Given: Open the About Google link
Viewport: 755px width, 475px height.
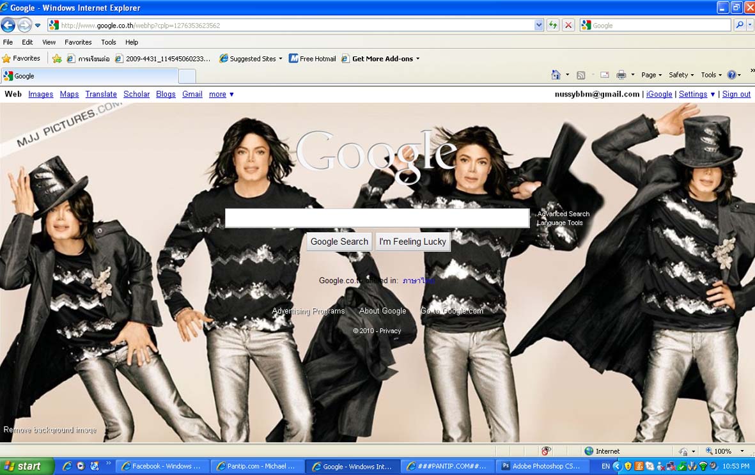Looking at the screenshot, I should [x=382, y=311].
